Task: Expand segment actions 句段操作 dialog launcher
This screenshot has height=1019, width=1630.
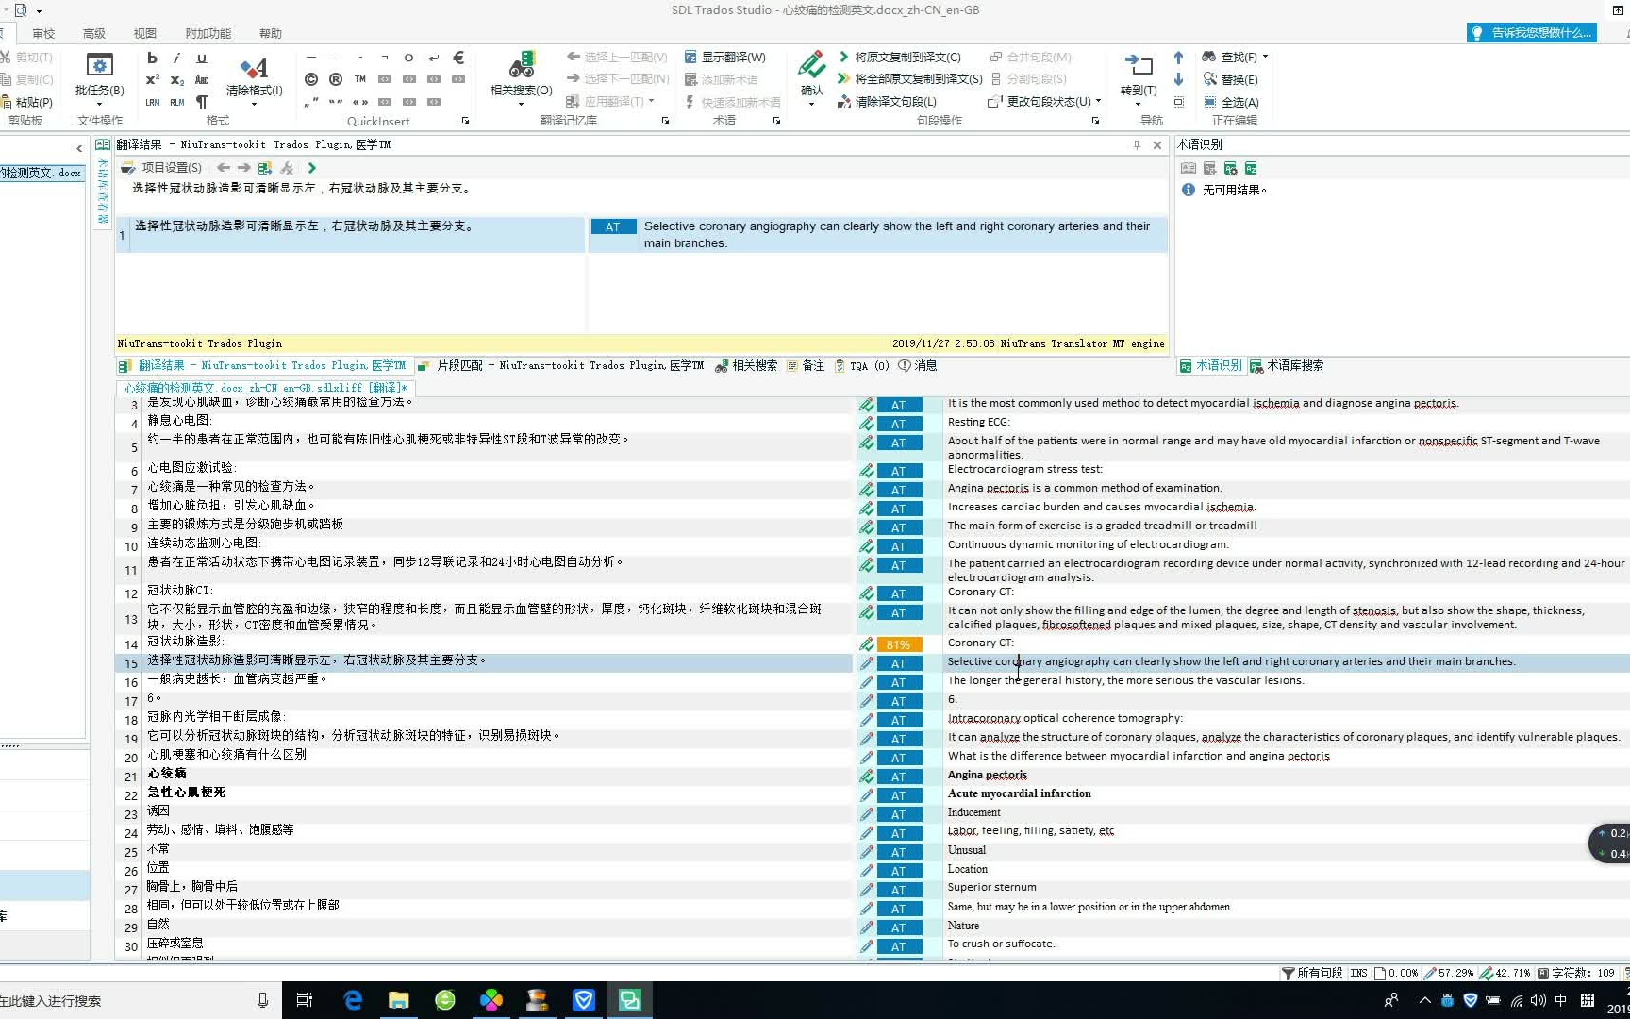Action: (1095, 121)
